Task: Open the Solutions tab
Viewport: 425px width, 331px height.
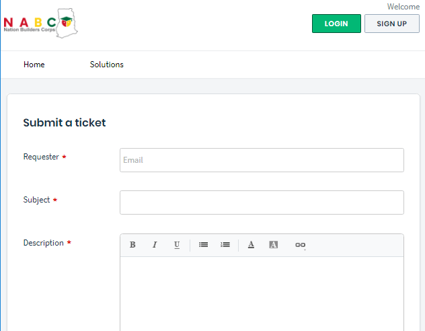Action: 107,65
